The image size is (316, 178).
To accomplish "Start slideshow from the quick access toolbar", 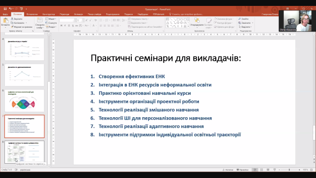I will [x=21, y=9].
